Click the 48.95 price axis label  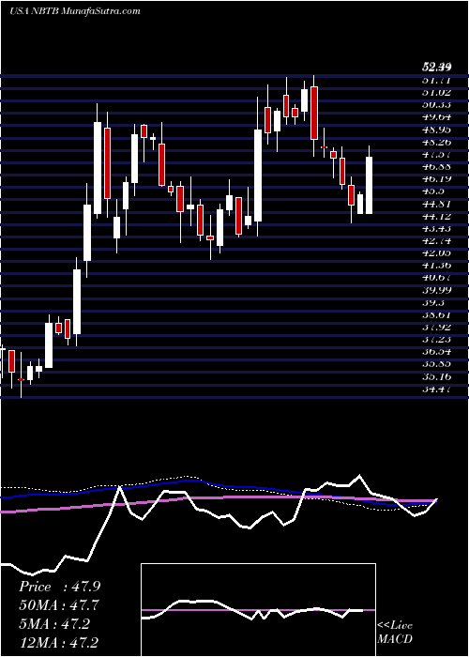coord(436,130)
